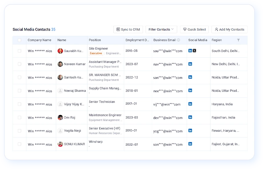Viewport: 264px width, 170px height.
Task: Open Saurabh's LinkedIn profile icon
Action: pyautogui.click(x=190, y=51)
